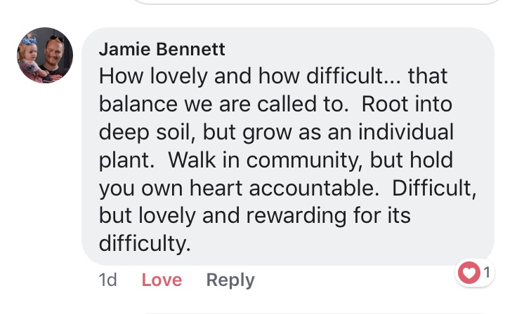Click empty gray space right of "difficulty."
524x314 pixels.
(x=337, y=244)
